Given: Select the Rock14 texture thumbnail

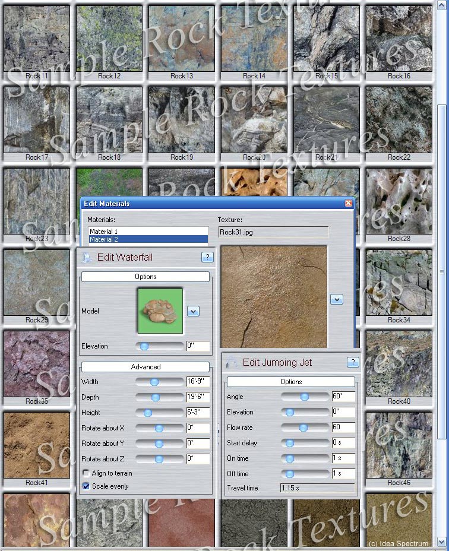Looking at the screenshot, I should (x=254, y=39).
